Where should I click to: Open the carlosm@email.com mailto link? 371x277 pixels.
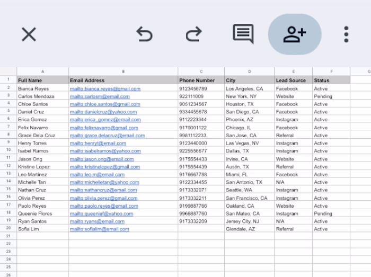[100, 96]
